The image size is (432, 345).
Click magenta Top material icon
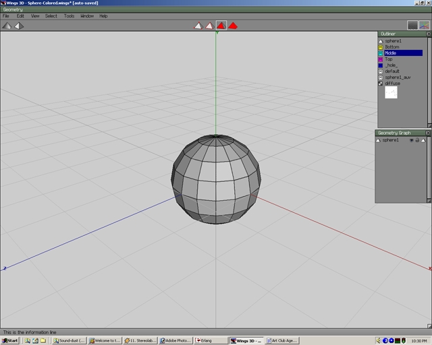[381, 59]
